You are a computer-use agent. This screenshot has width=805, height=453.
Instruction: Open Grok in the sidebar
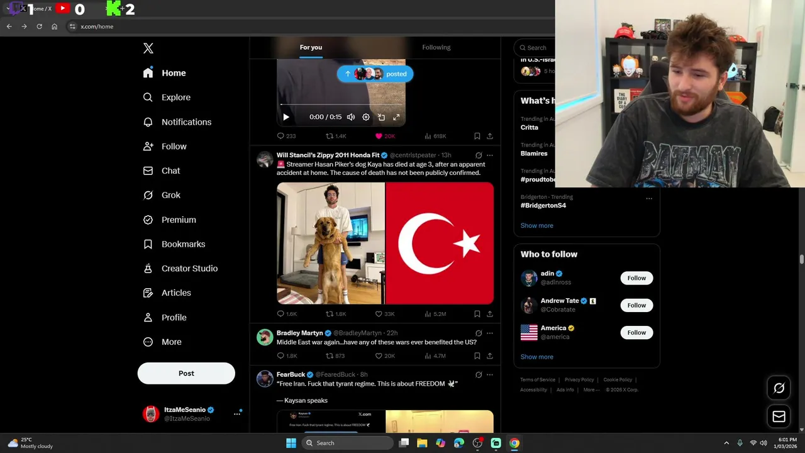pyautogui.click(x=162, y=195)
